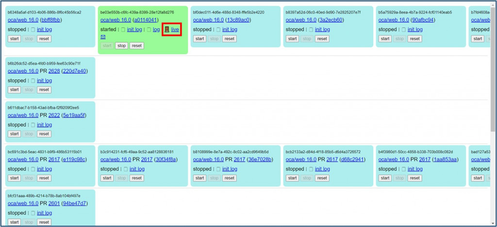Reset the PR 2617 build d68c2941
Screen dimensions: 497x227
click(x=322, y=178)
